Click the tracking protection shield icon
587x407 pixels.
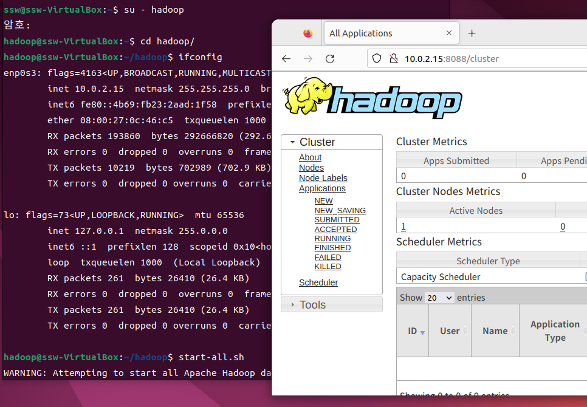pyautogui.click(x=377, y=59)
